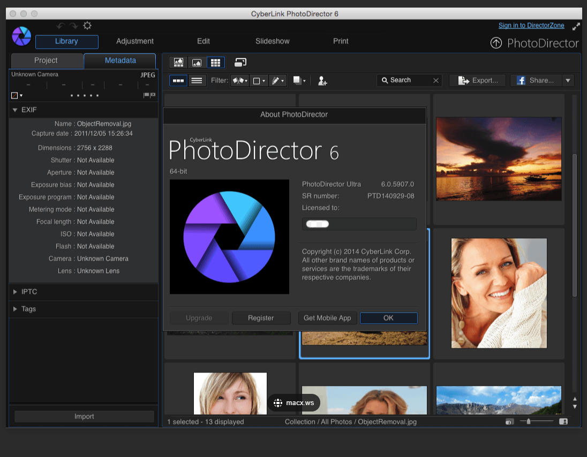
Task: Open the photo stack dropdown
Action: [x=299, y=80]
